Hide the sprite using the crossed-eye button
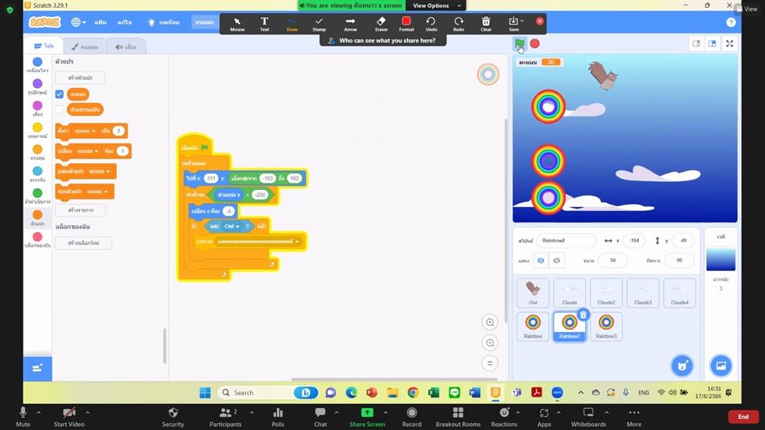The image size is (765, 430). tap(556, 261)
